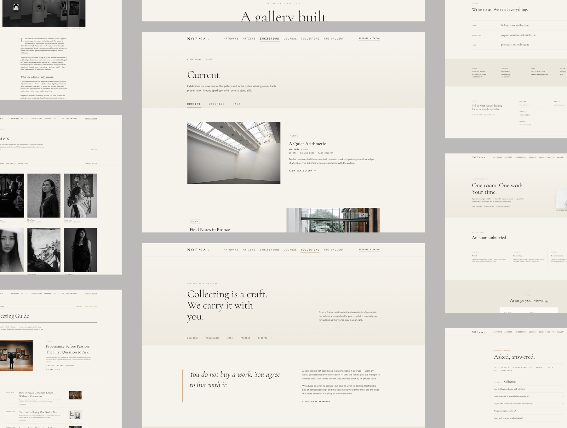Viewport: 567px width, 428px height.
Task: Expand 'Do you offer acquisition advisory' plus icon
Action: coord(563,403)
